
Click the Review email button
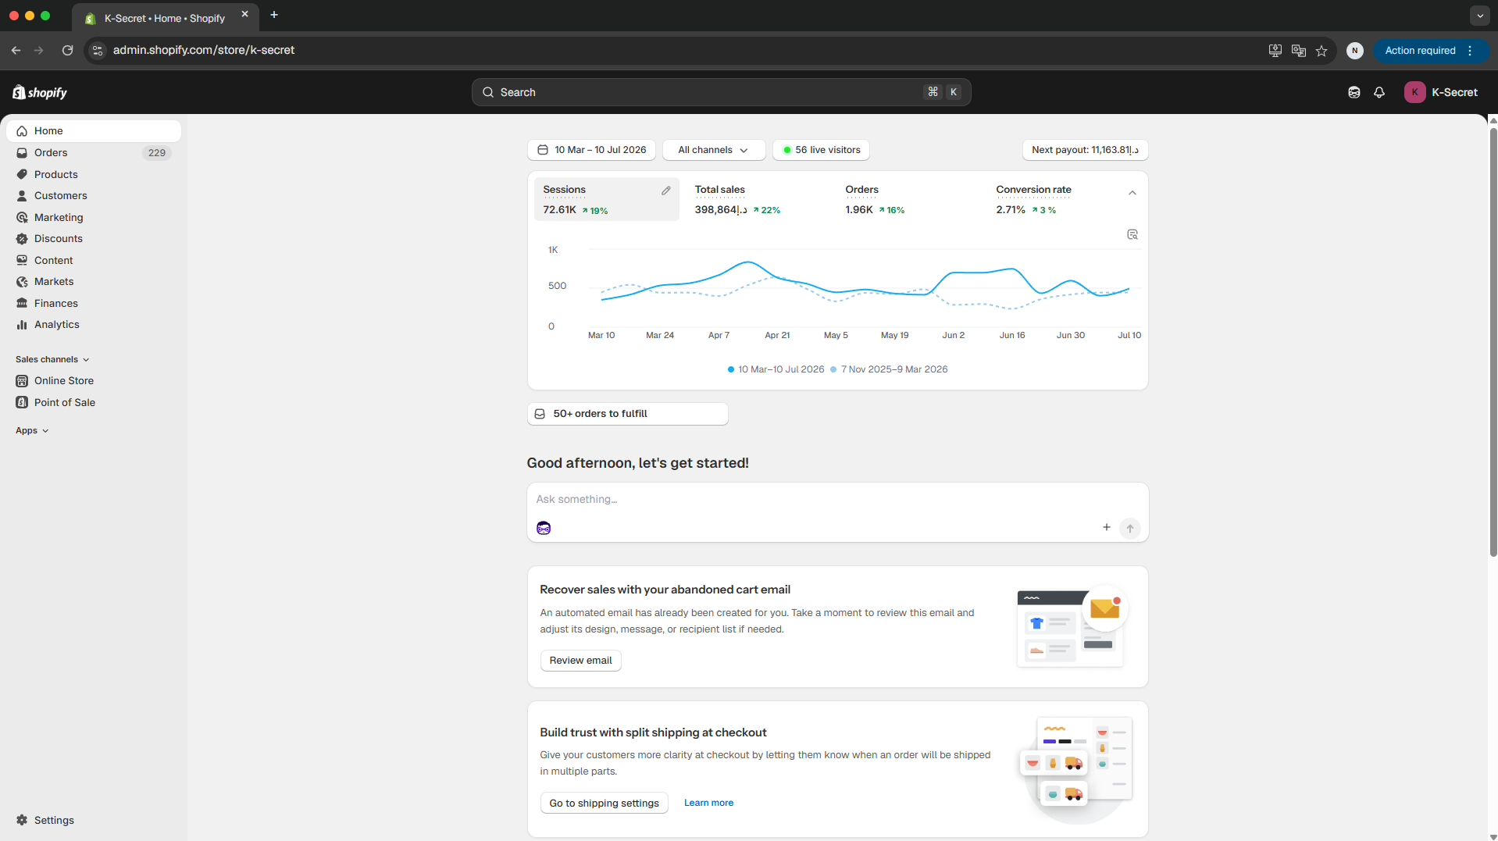[580, 661]
